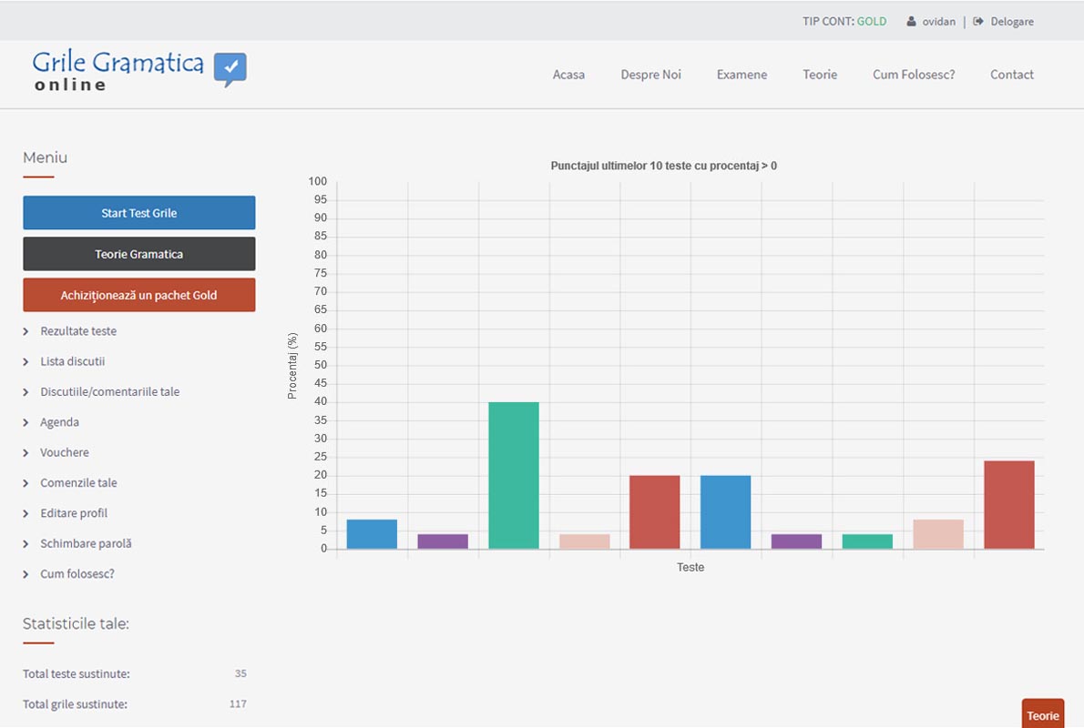
Task: Open the Acasa navigation menu item
Action: pos(568,75)
